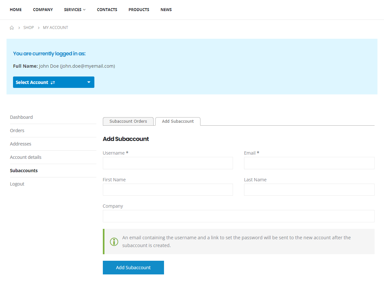
Task: Follow the MY ACCOUNT breadcrumb link
Action: tap(55, 28)
